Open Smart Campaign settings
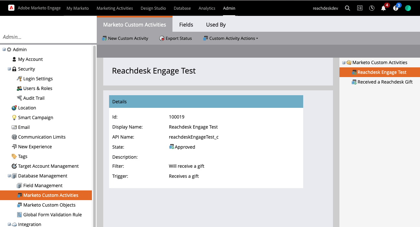The width and height of the screenshot is (420, 227). point(36,118)
